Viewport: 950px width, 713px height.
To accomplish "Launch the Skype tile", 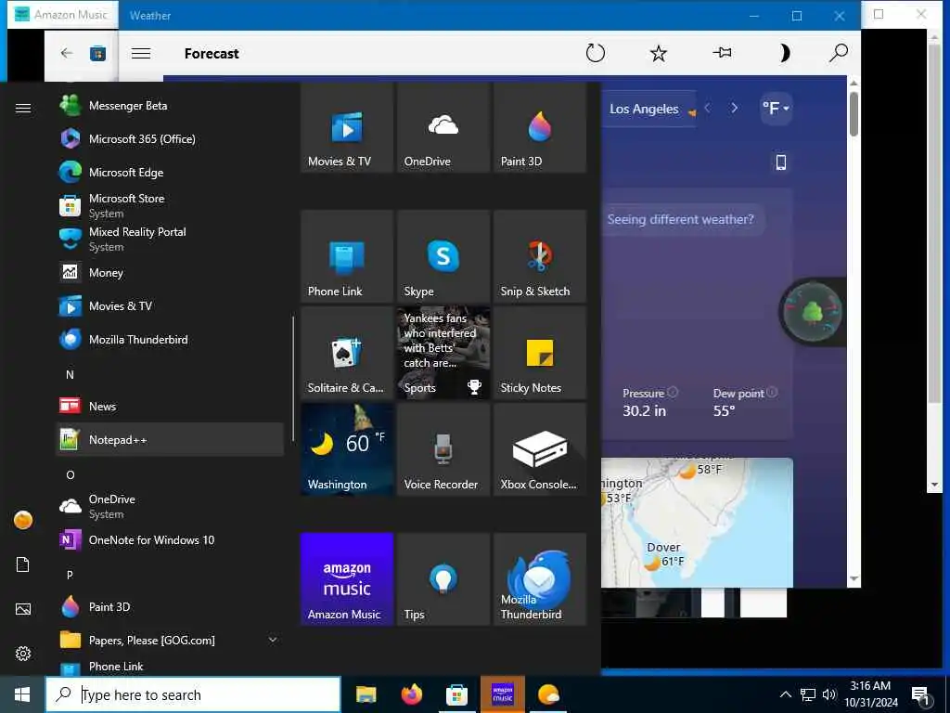I will (x=443, y=256).
